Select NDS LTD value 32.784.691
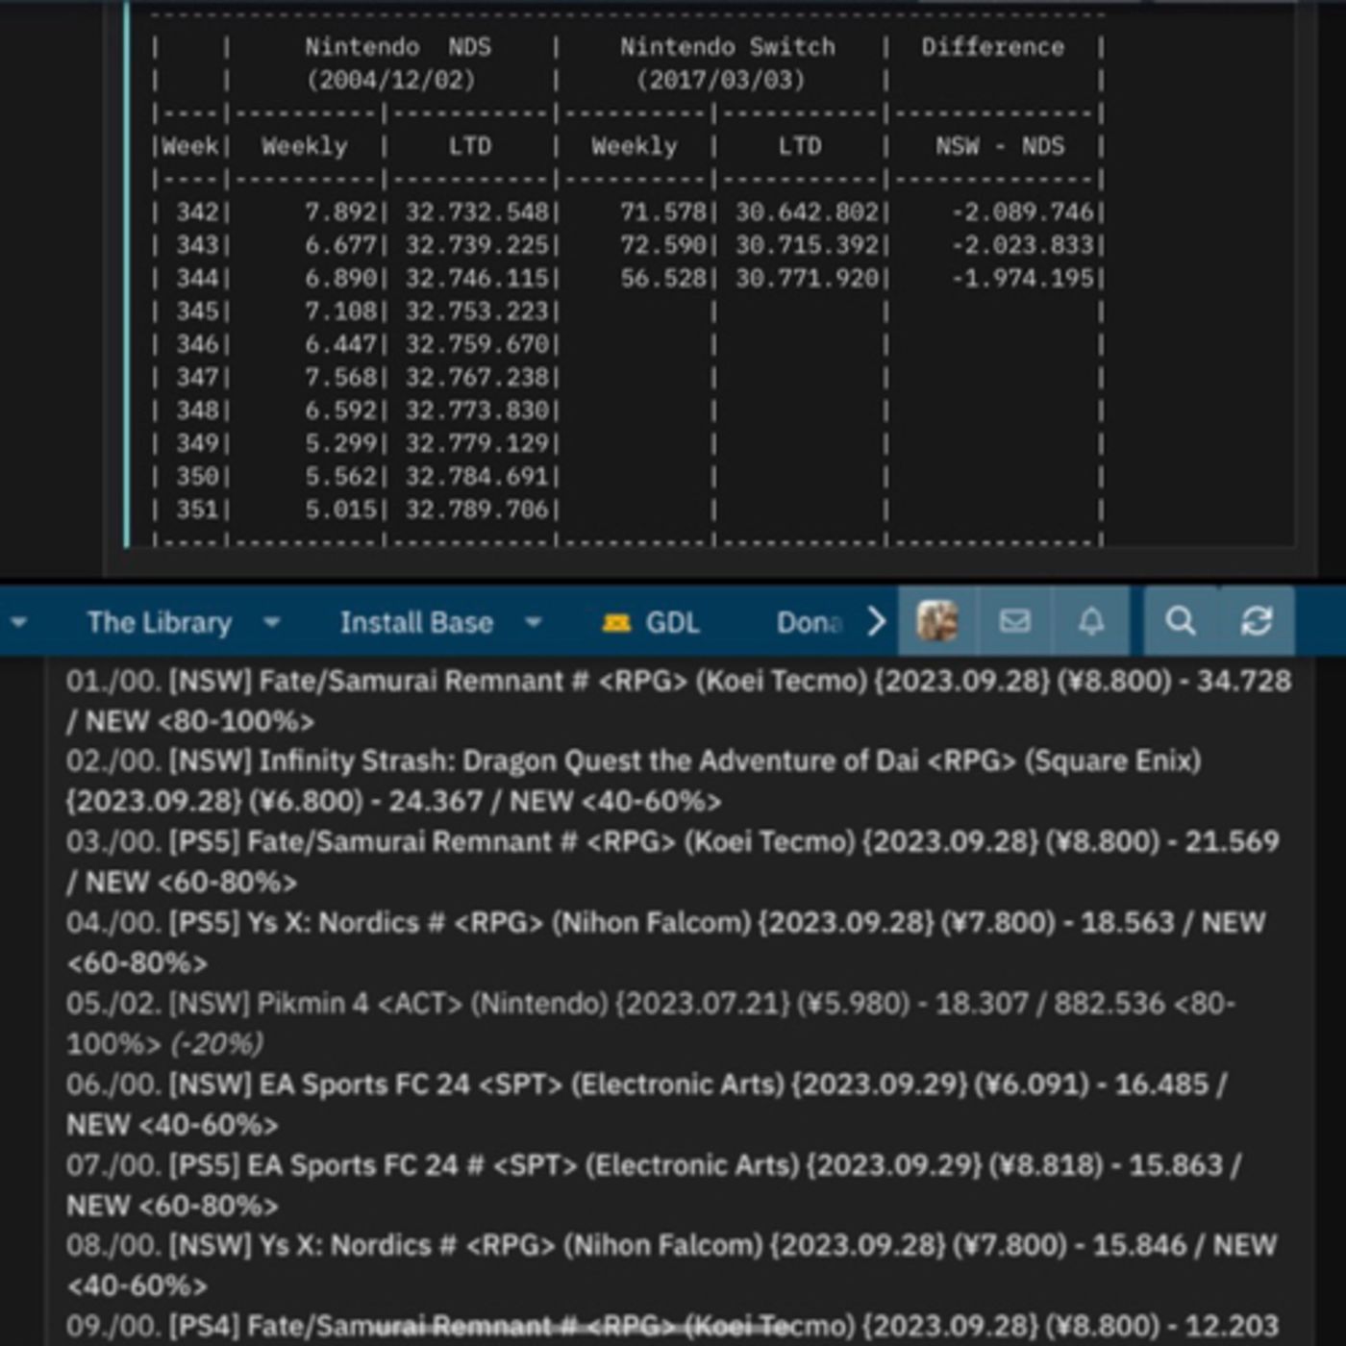The width and height of the screenshot is (1346, 1346). tap(477, 476)
